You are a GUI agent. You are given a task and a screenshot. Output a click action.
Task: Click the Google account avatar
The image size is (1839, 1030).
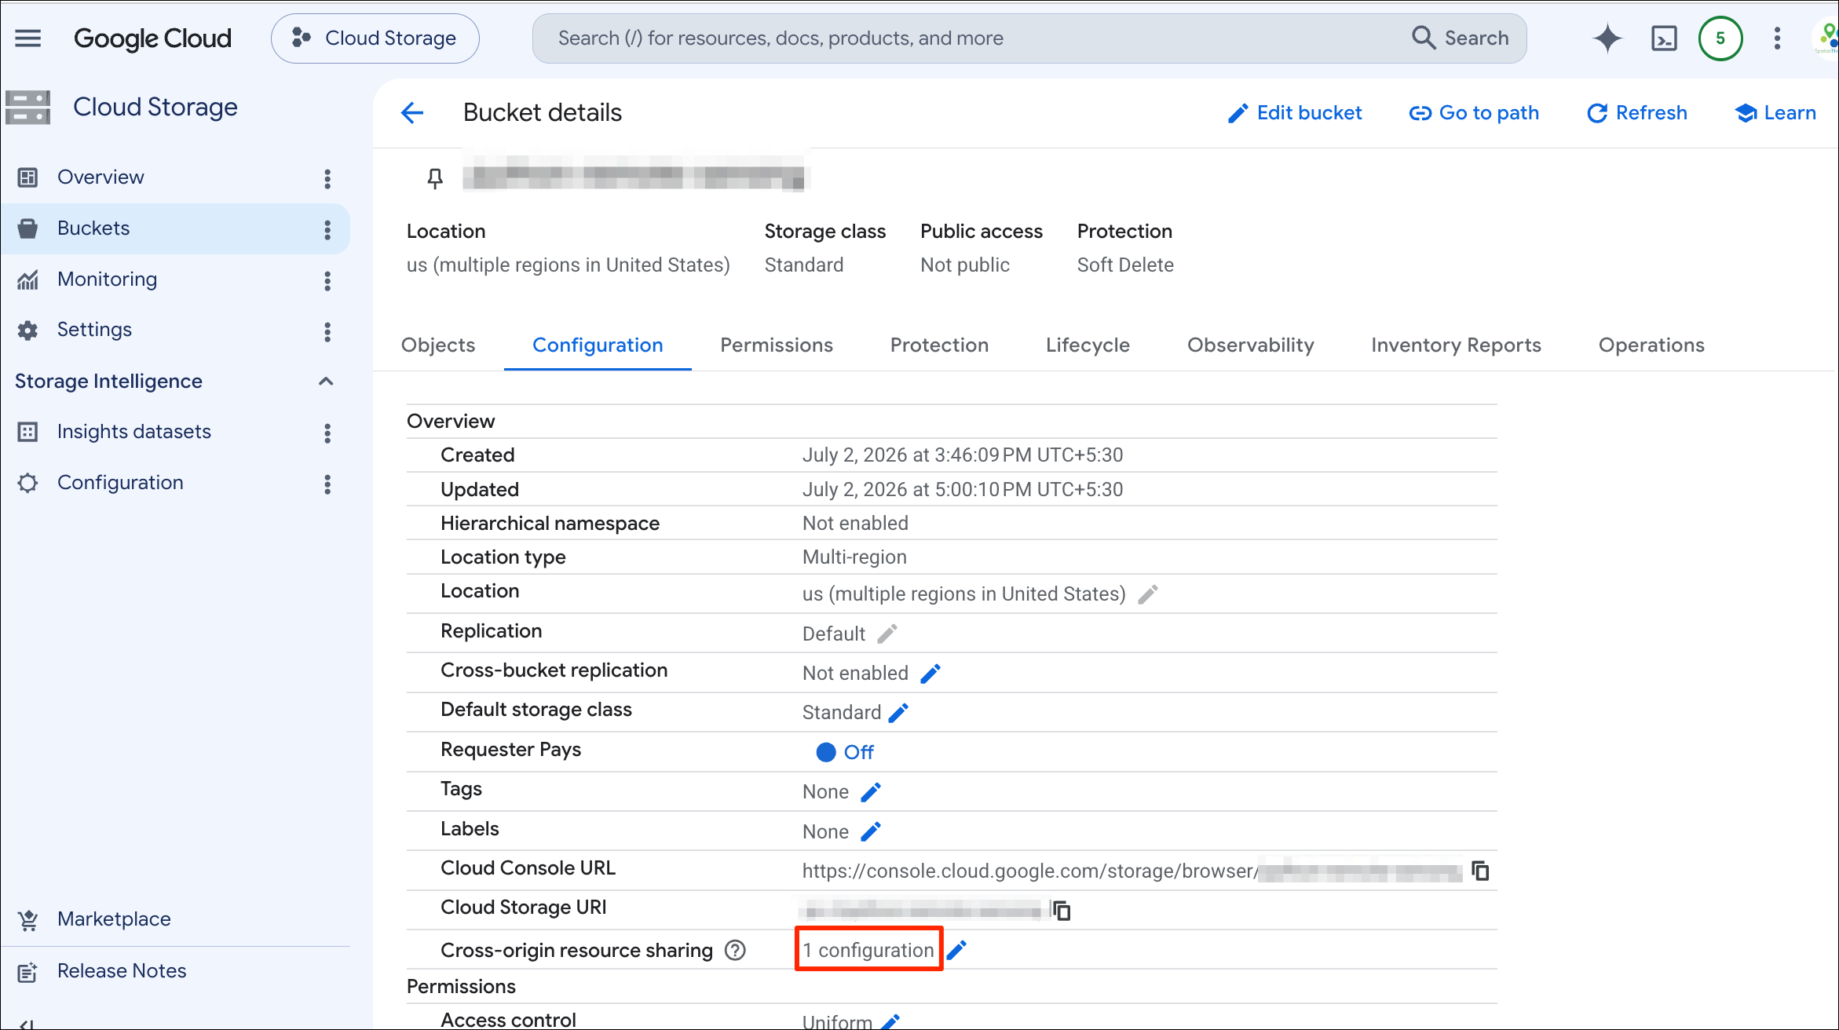tap(1828, 38)
